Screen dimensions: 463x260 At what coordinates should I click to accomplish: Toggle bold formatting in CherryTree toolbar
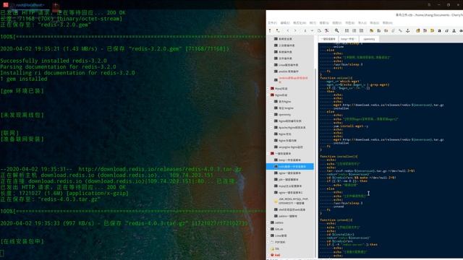pos(439,30)
